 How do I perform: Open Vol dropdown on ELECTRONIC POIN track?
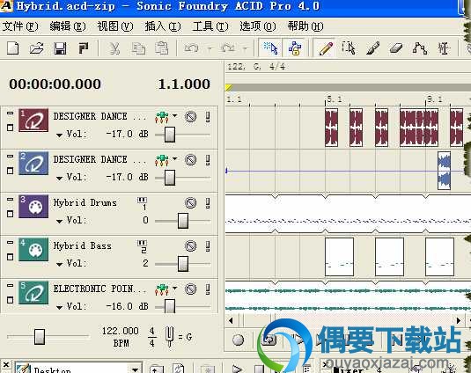tap(60, 308)
